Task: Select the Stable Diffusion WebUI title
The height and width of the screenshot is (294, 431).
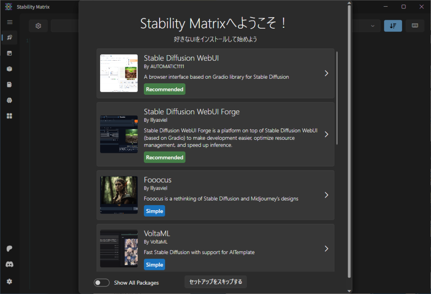Action: point(181,58)
